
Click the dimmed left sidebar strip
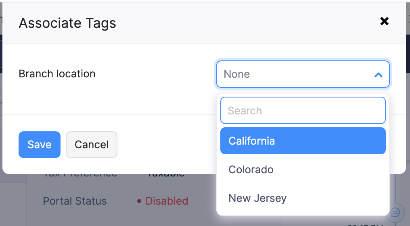(13, 201)
